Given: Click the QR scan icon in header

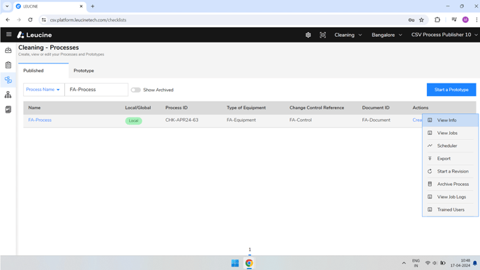Looking at the screenshot, I should click(322, 35).
